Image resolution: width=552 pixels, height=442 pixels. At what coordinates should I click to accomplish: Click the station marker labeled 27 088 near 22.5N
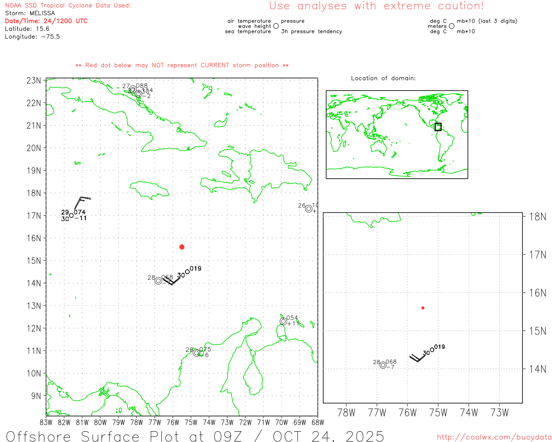click(x=133, y=89)
